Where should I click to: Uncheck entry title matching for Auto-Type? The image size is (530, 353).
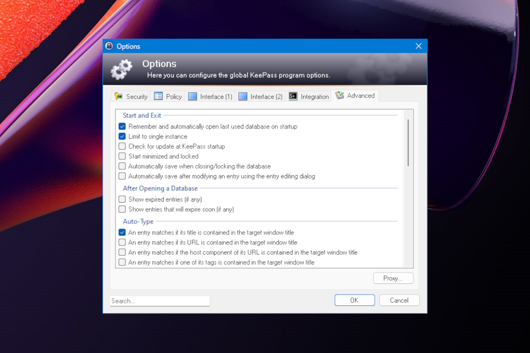(x=122, y=232)
